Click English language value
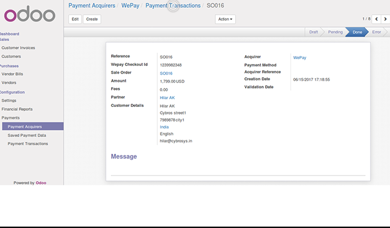Viewport: 390px width, 228px height. point(166,134)
